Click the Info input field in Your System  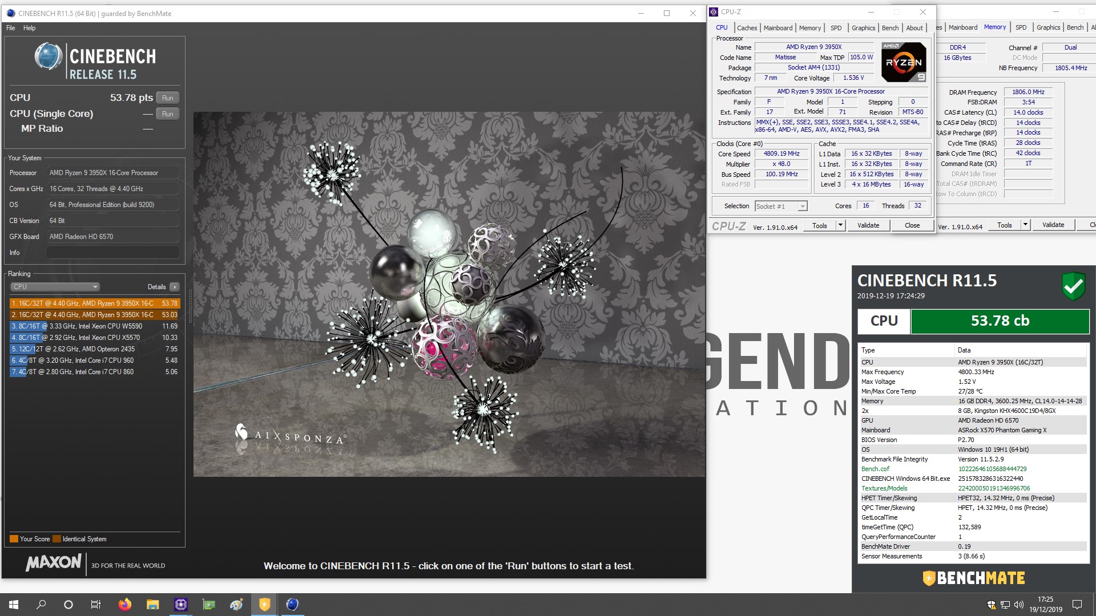click(113, 253)
